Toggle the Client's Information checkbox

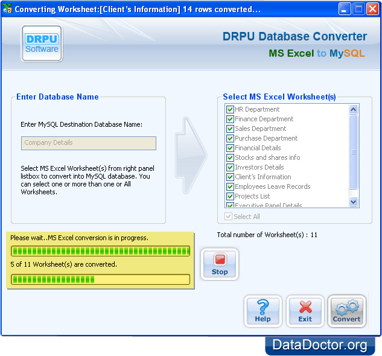pos(230,177)
